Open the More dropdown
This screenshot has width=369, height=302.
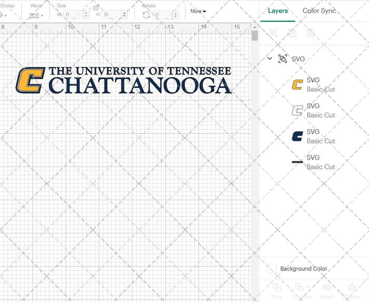pos(198,11)
